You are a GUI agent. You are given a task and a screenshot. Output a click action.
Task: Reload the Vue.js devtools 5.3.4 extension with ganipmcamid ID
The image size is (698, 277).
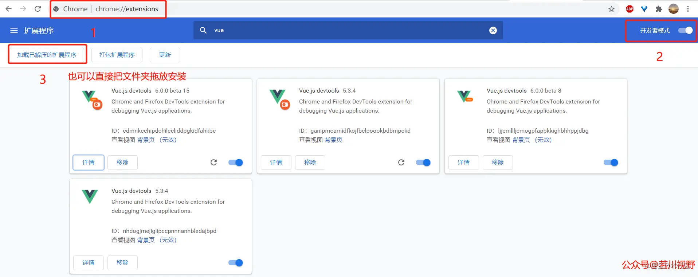tap(401, 163)
